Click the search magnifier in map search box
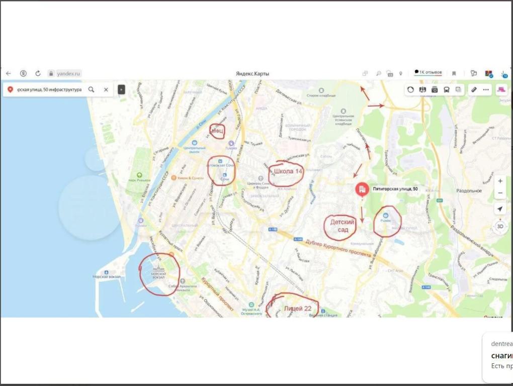This screenshot has width=513, height=386. tap(92, 89)
